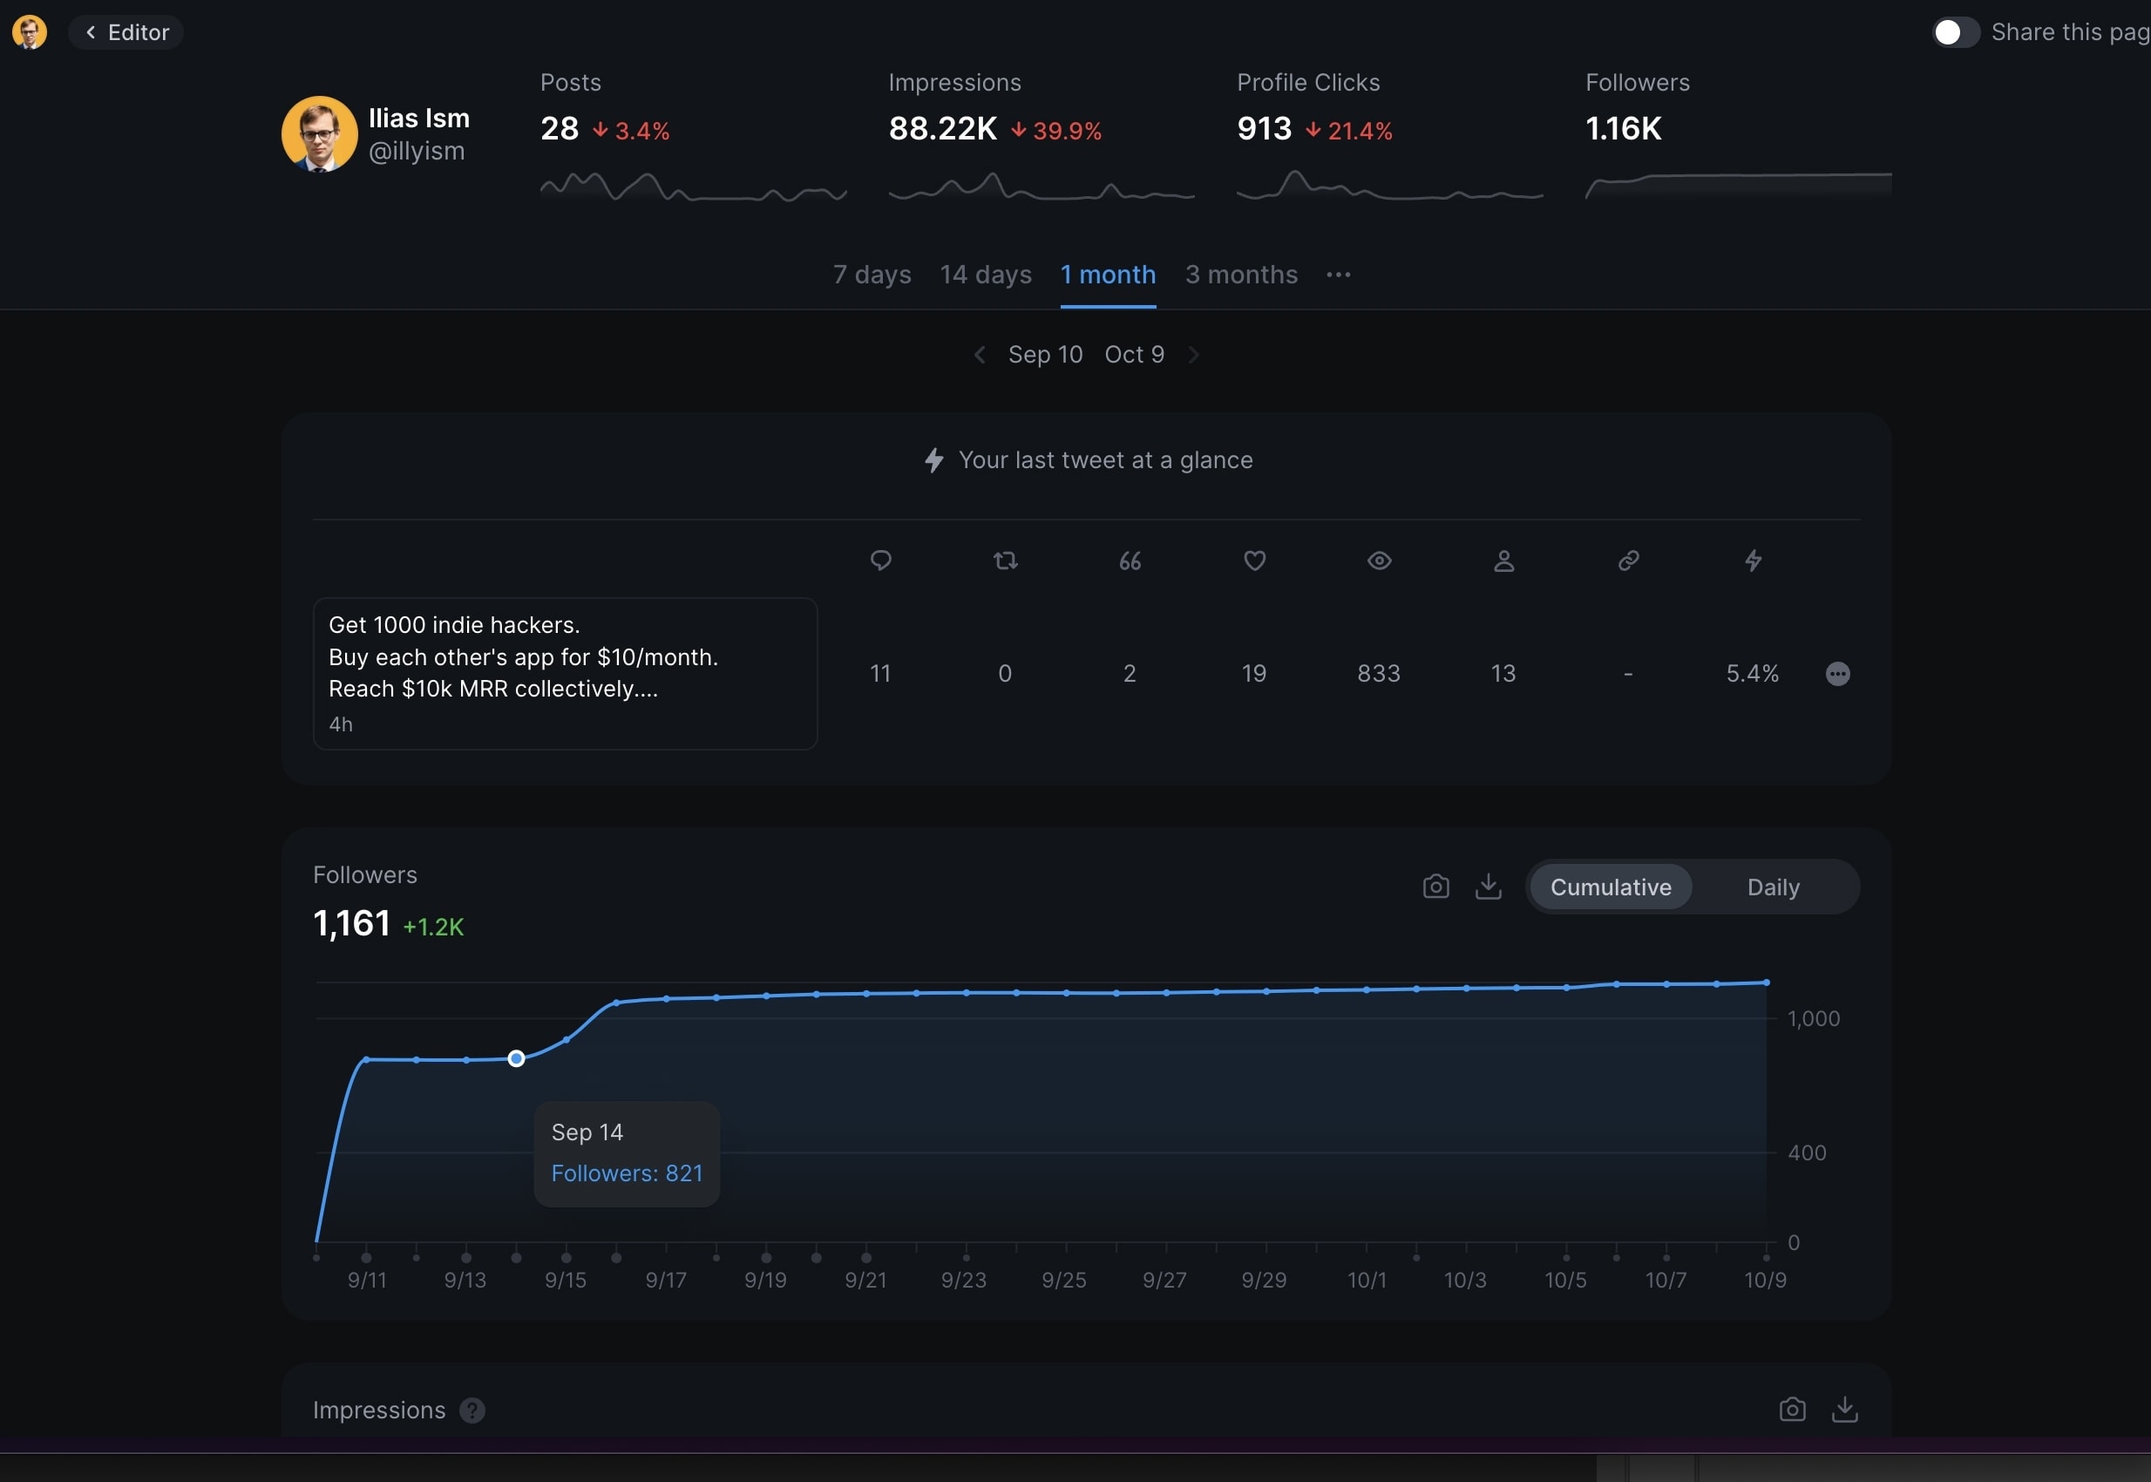
Task: Switch to the 7 days tab
Action: coord(870,275)
